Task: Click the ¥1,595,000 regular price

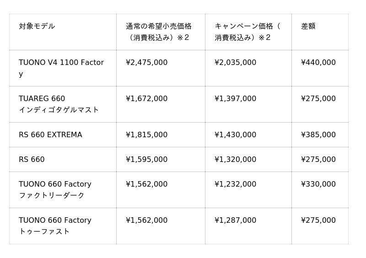Action: 146,160
